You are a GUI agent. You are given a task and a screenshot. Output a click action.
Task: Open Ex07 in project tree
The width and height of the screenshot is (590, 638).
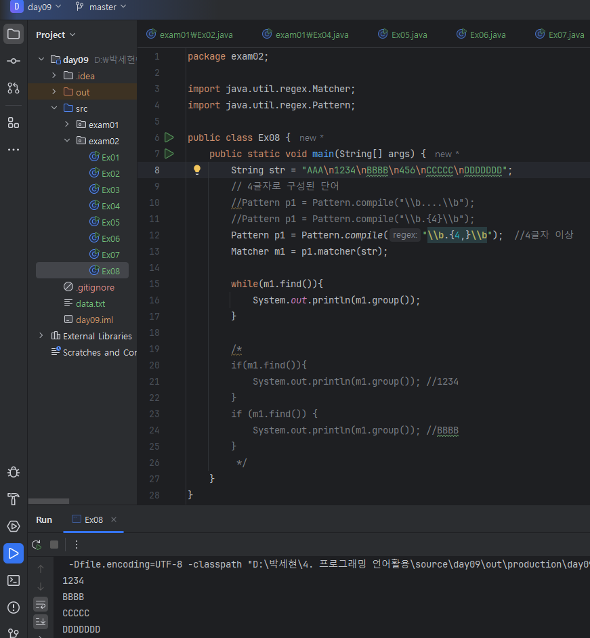click(x=104, y=255)
